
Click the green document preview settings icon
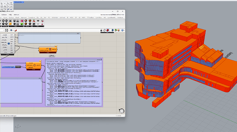click(x=116, y=30)
